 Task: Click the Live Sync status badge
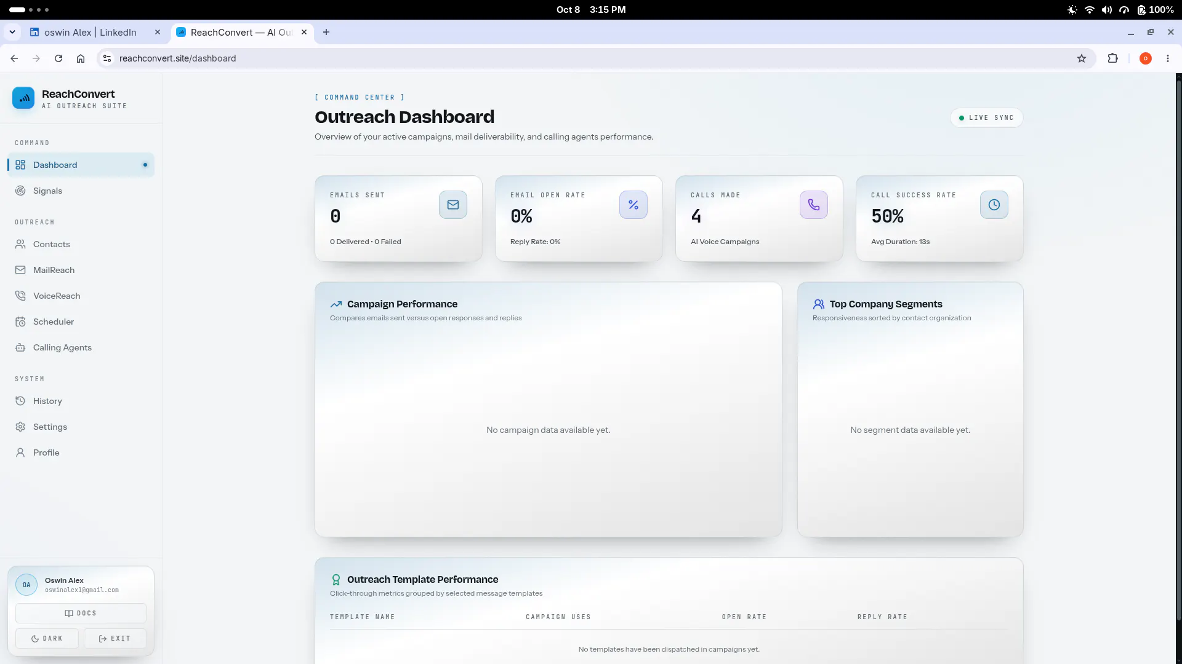click(986, 117)
